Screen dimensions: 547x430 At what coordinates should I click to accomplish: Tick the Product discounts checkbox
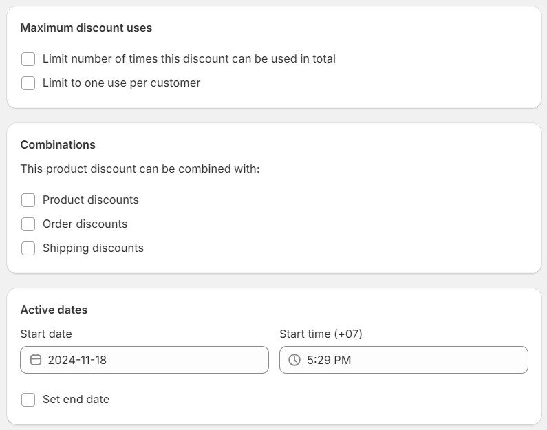(x=28, y=200)
